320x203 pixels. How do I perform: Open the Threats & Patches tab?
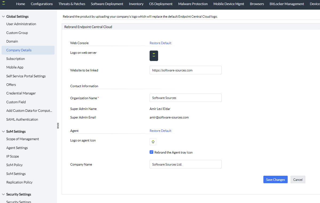(72, 4)
